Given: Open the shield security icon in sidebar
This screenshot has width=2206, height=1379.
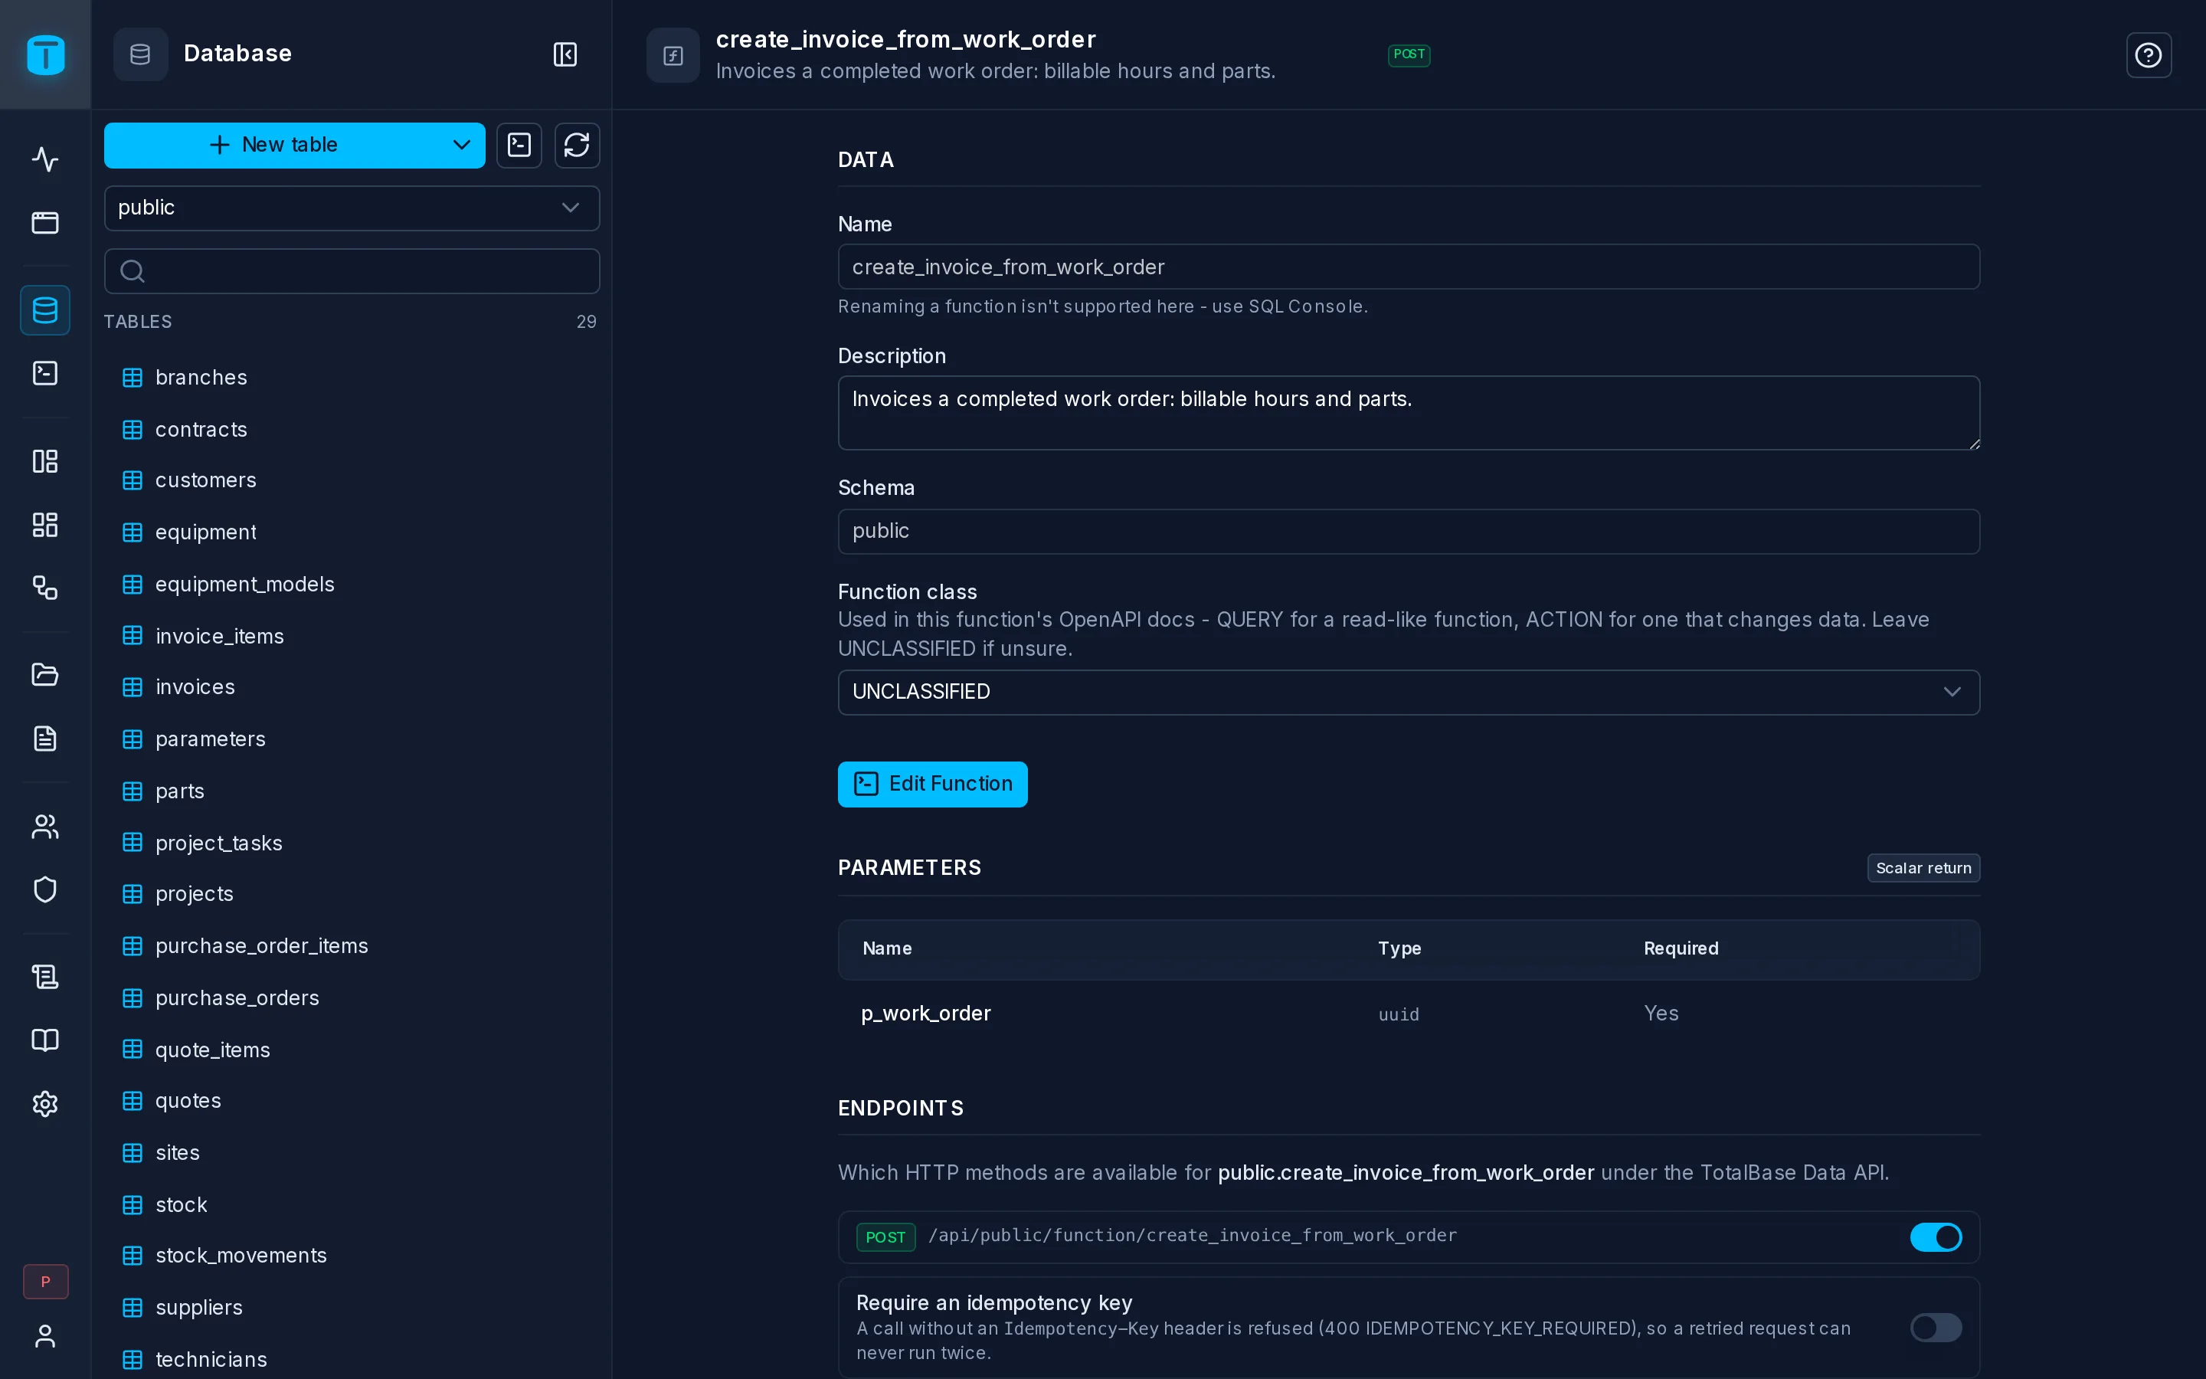Looking at the screenshot, I should click(44, 889).
